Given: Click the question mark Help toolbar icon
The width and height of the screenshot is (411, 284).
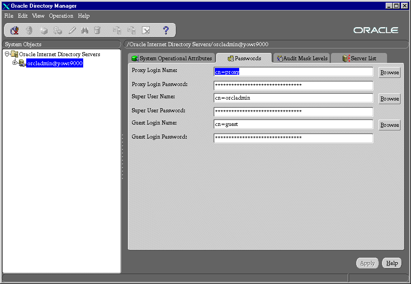Looking at the screenshot, I should (165, 30).
